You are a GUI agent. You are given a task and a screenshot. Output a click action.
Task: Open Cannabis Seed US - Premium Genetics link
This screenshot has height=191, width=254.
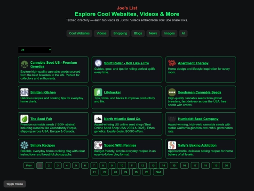click(x=54, y=65)
